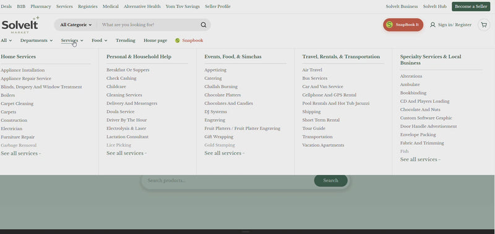Select Appliance Repair Service
Image resolution: width=495 pixels, height=234 pixels.
click(26, 79)
